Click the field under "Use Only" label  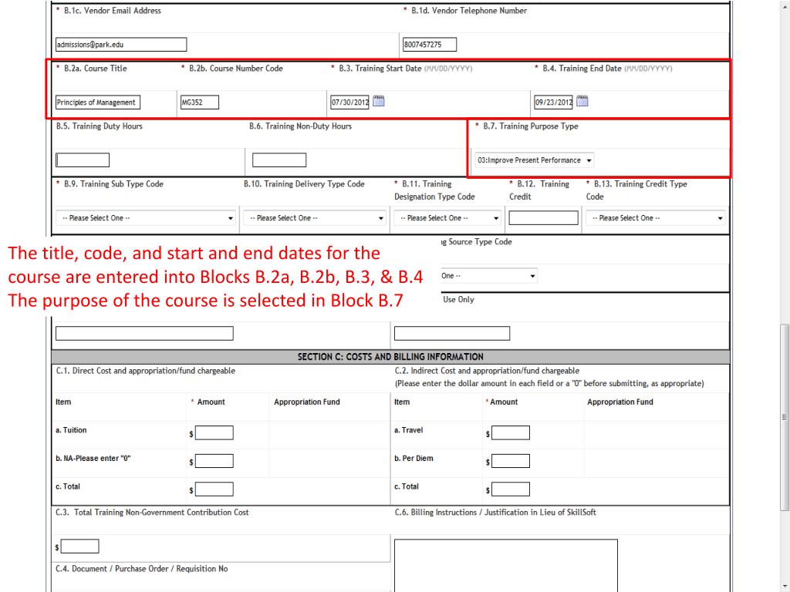point(452,333)
